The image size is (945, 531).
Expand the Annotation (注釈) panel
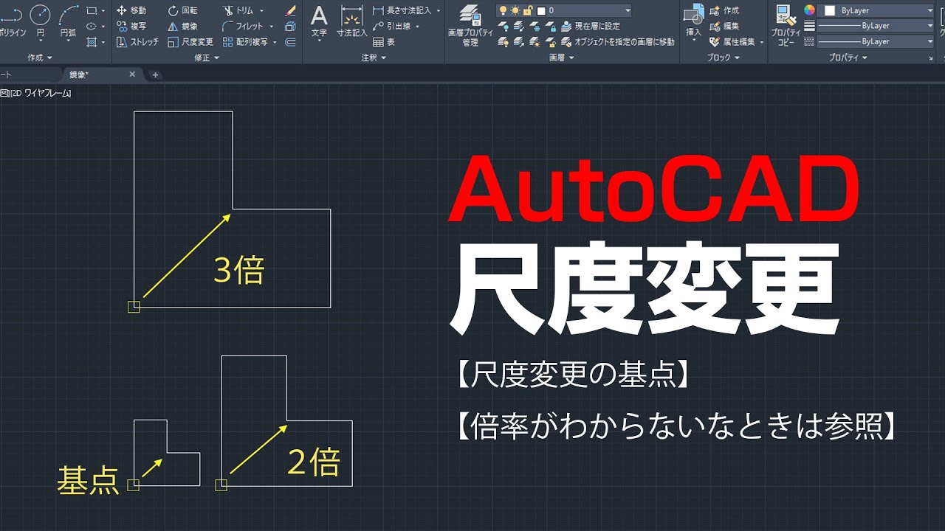pyautogui.click(x=374, y=58)
